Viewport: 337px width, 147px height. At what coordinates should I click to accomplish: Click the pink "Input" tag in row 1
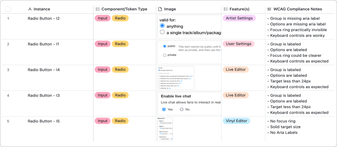point(102,18)
